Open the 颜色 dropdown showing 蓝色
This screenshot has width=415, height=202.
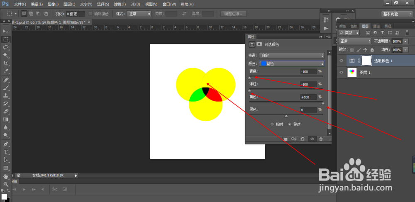click(x=292, y=64)
